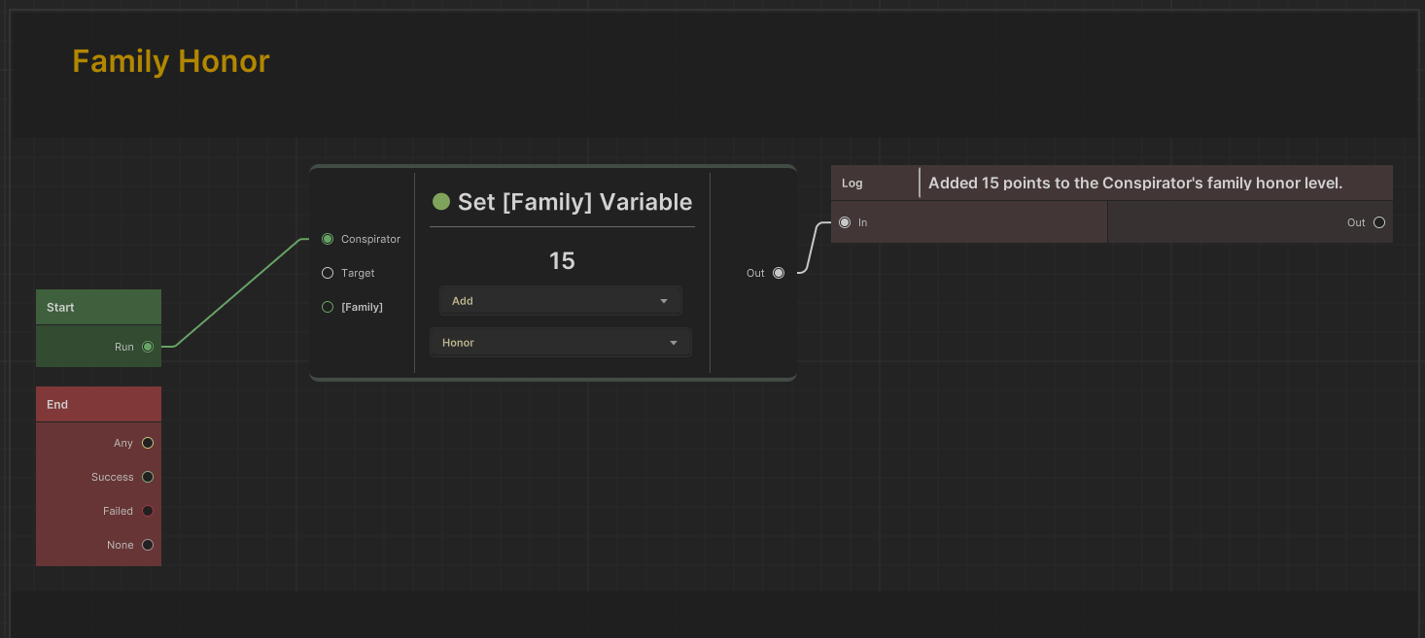Select the Conspirator input port
The image size is (1425, 638).
328,239
